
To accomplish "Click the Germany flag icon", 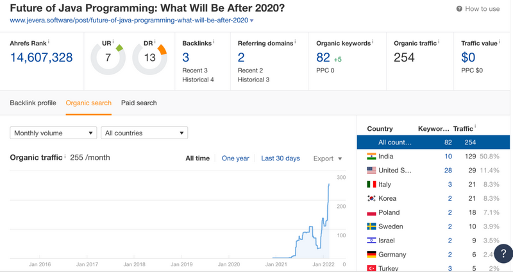I will [x=371, y=254].
